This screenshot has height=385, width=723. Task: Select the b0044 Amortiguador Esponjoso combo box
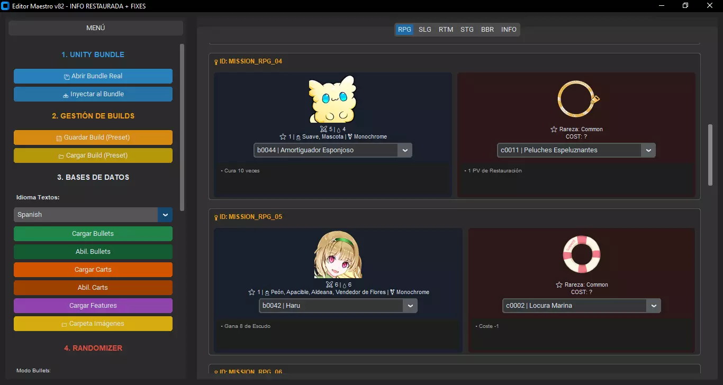pyautogui.click(x=333, y=150)
